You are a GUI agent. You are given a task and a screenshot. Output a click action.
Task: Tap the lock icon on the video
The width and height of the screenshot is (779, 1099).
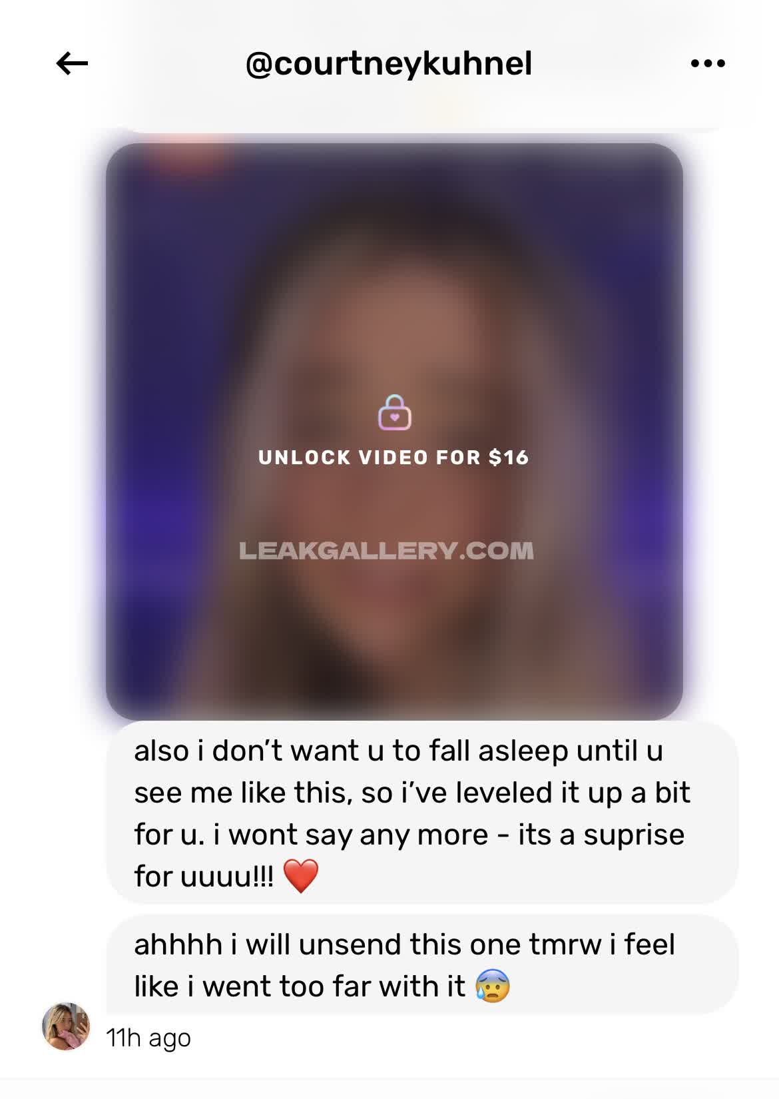[395, 412]
